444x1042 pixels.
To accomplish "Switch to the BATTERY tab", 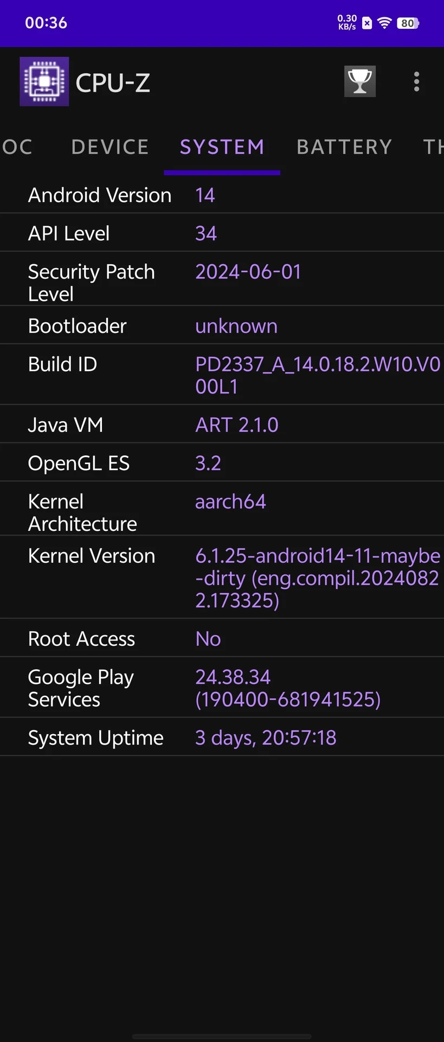I will click(344, 147).
